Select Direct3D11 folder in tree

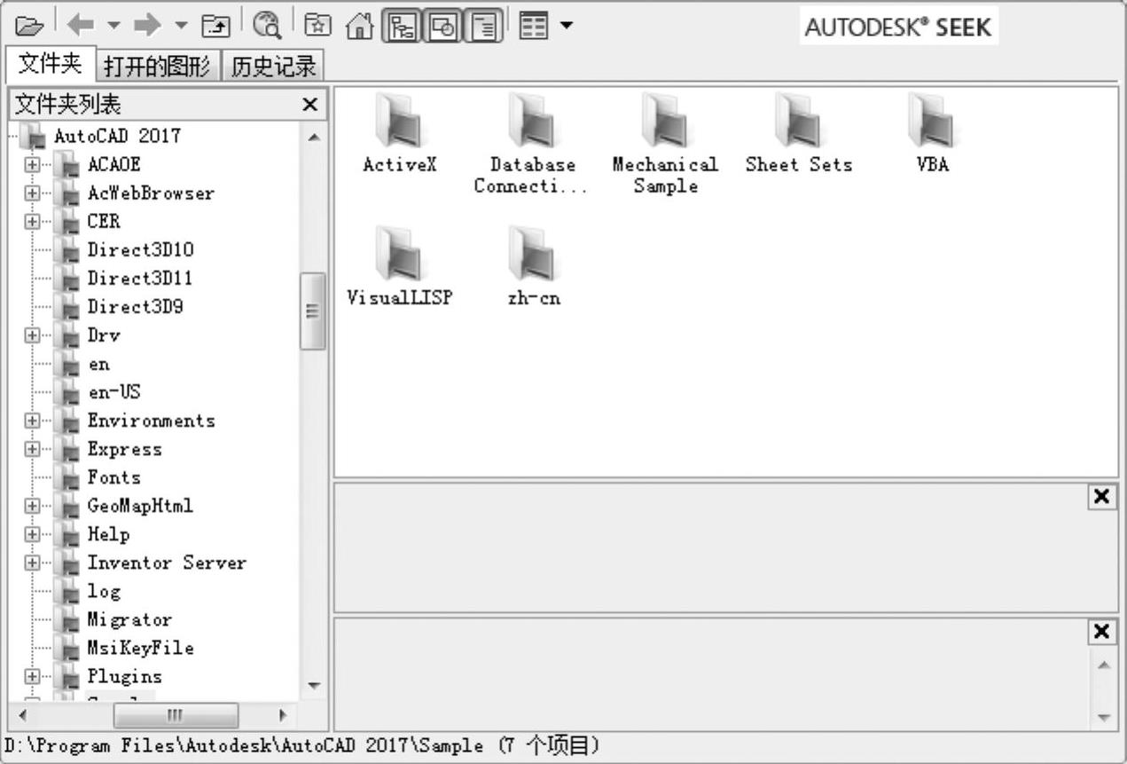[140, 278]
